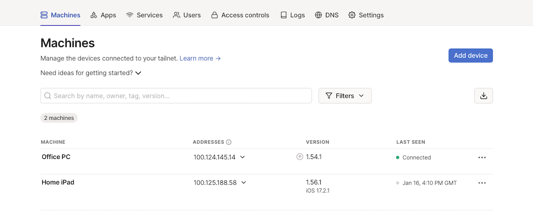Click the Settings gear icon
533x216 pixels.
(x=352, y=15)
